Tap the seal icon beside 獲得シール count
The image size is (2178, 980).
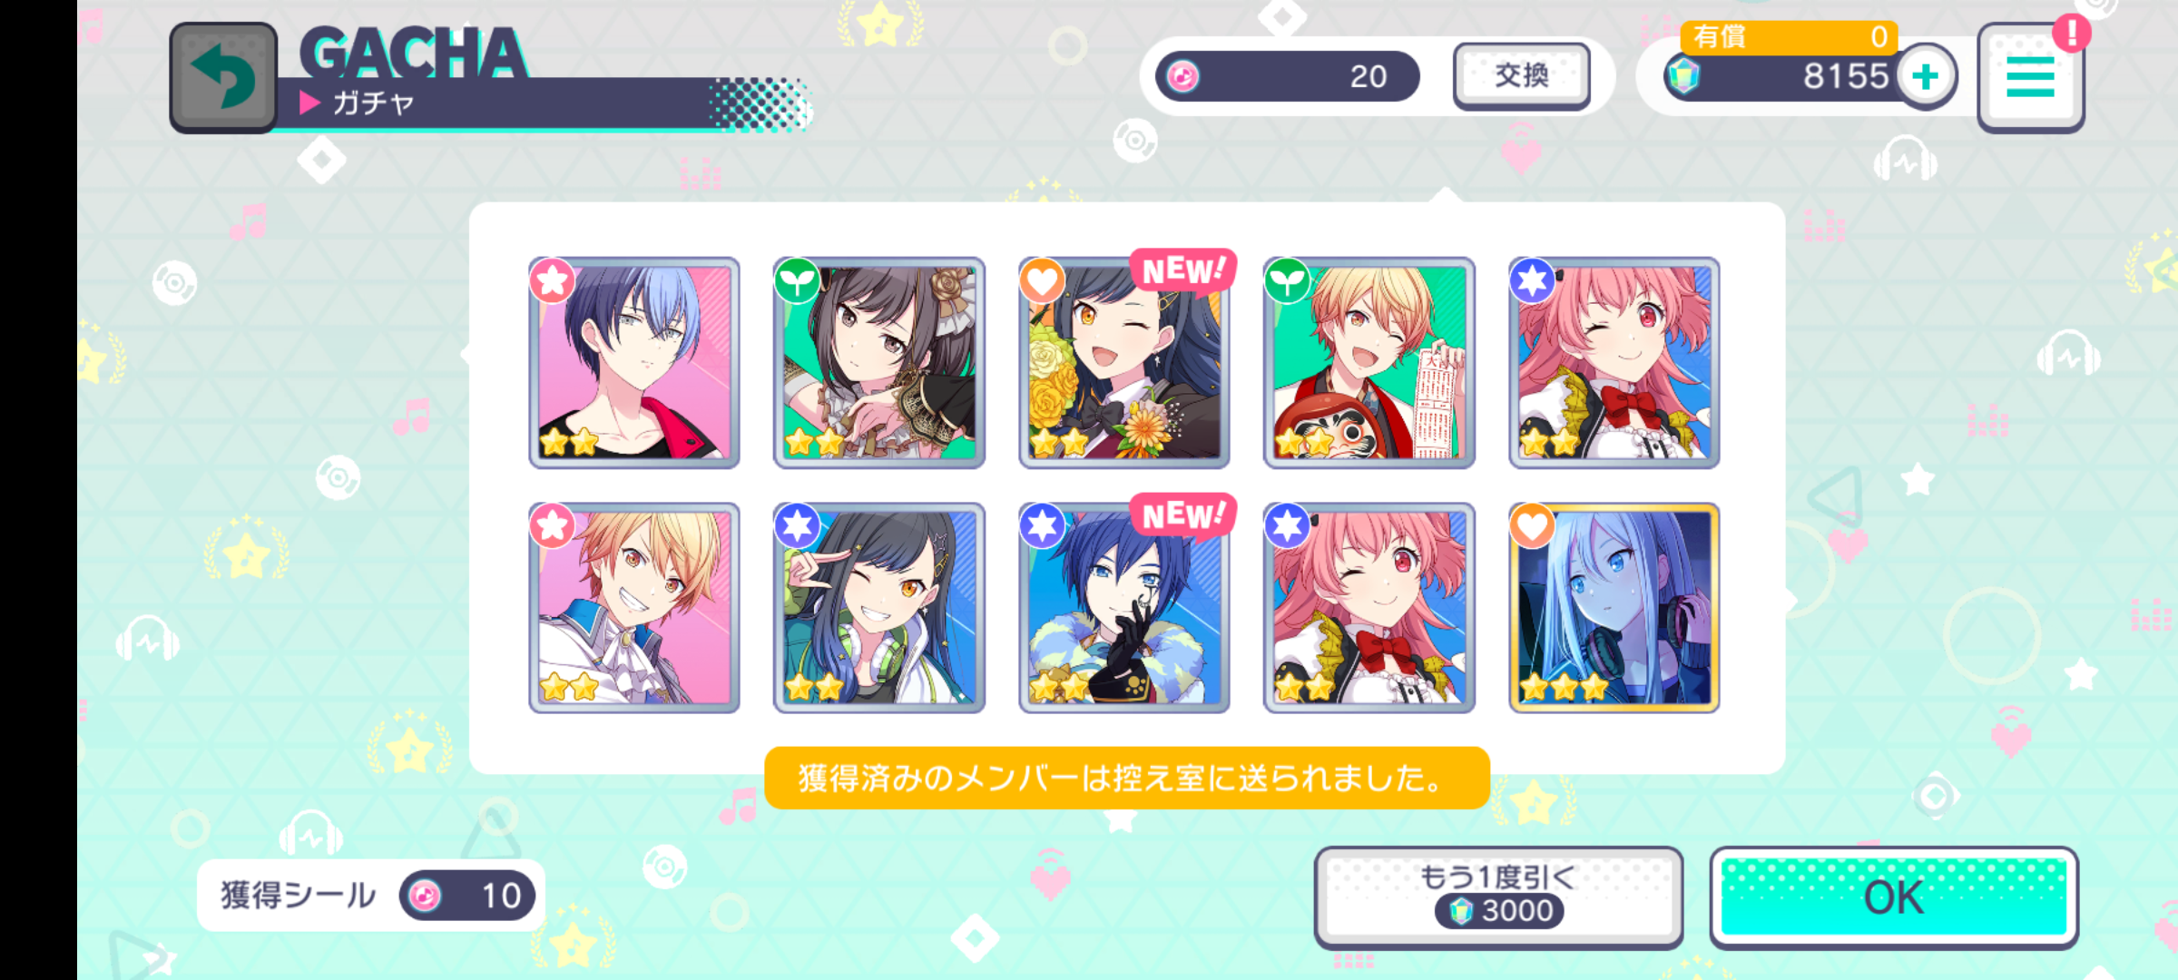point(424,897)
